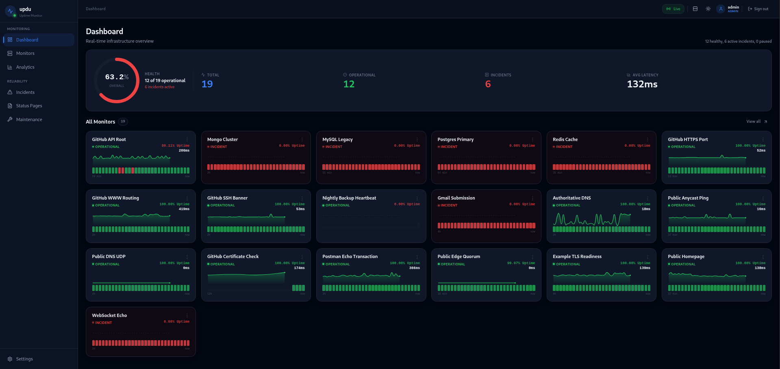Click the Dashboard breadcrumb

coord(95,9)
